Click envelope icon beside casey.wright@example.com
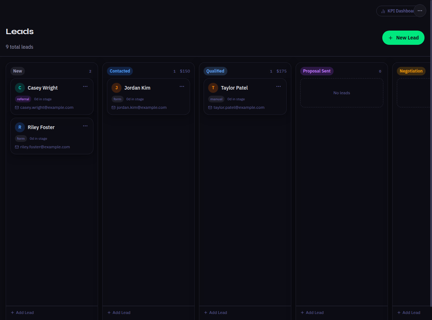Screen dimensions: 432x320 pos(17,107)
